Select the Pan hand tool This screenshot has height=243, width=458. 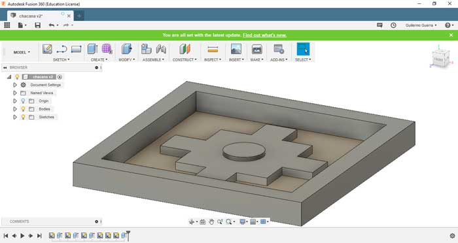pyautogui.click(x=211, y=221)
